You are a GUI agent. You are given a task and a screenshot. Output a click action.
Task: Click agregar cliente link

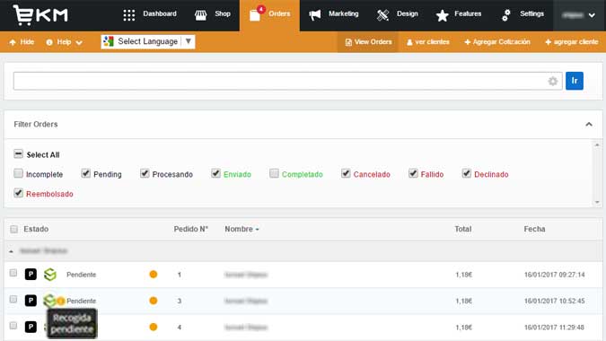[572, 42]
